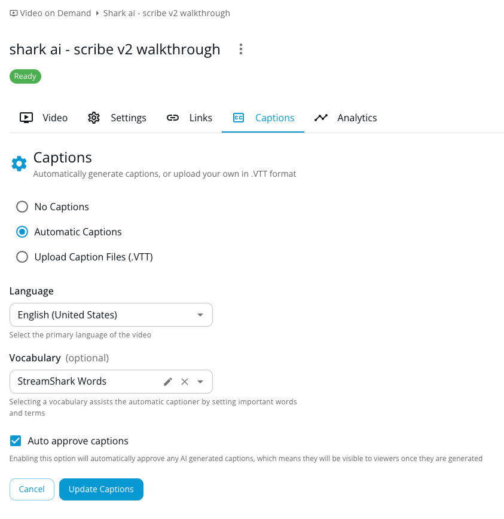
Task: Open the Video on Demand breadcrumb link
Action: pyautogui.click(x=56, y=13)
